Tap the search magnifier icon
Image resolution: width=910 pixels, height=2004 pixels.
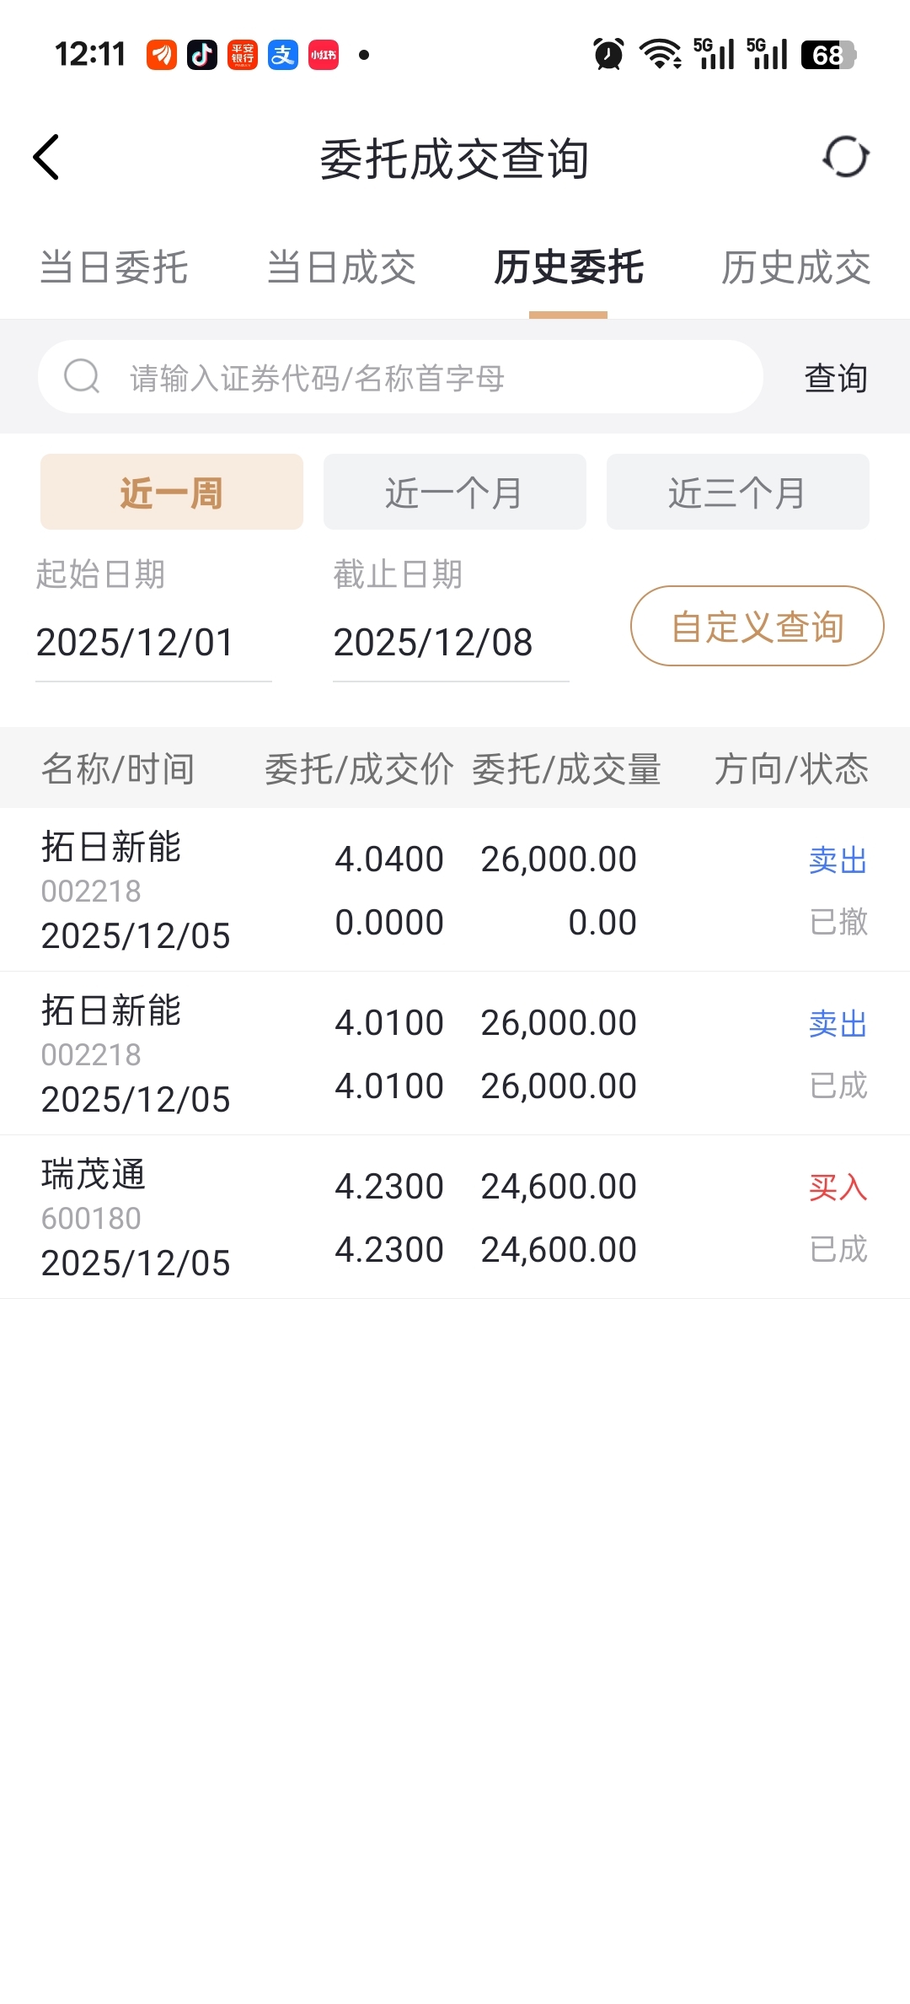coord(82,376)
